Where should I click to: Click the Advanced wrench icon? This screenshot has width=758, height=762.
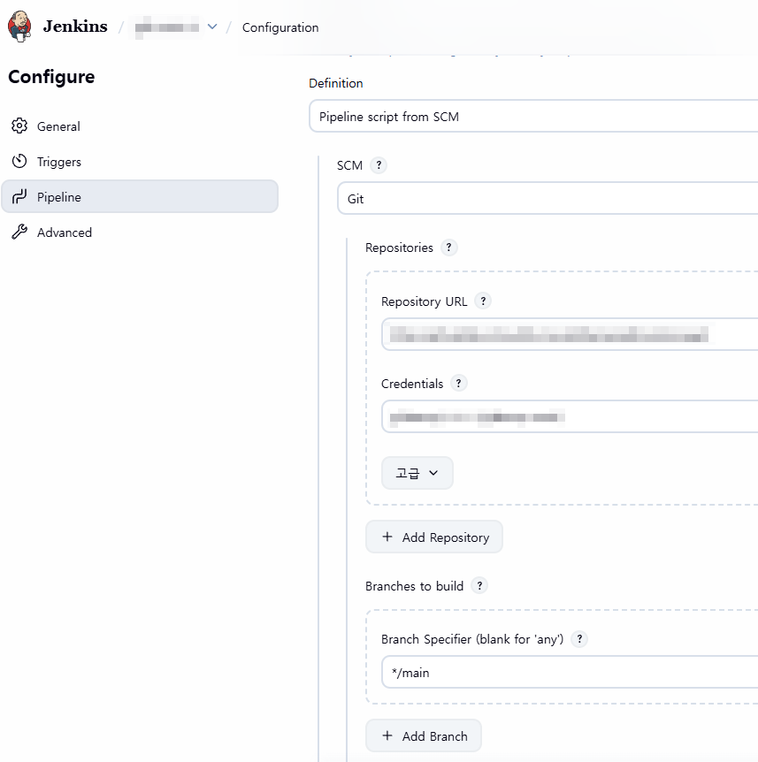tap(19, 232)
